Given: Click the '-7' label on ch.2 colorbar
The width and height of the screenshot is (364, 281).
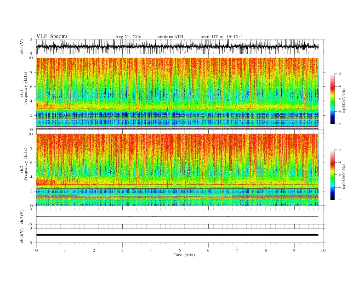Looking at the screenshot, I should coord(339,200).
